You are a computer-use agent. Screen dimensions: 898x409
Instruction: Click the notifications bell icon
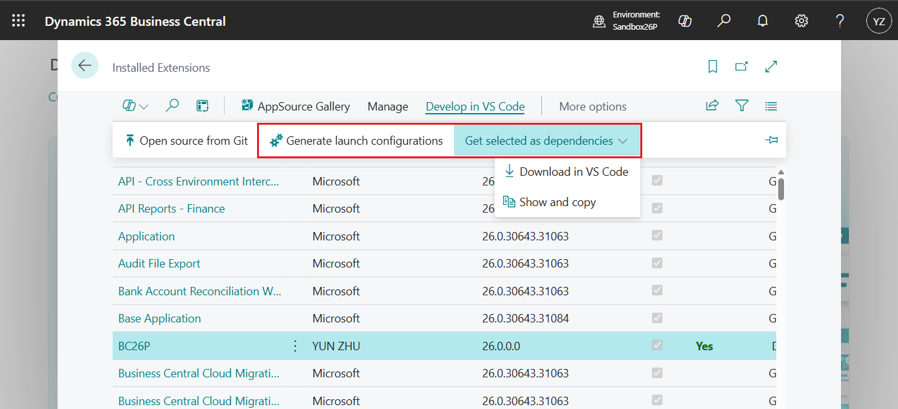click(x=762, y=20)
